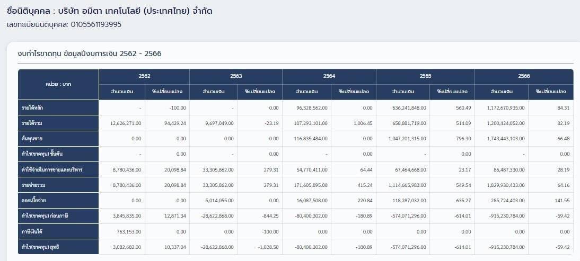
Task: Select the value 1,743,443,103.00
Action: point(506,139)
